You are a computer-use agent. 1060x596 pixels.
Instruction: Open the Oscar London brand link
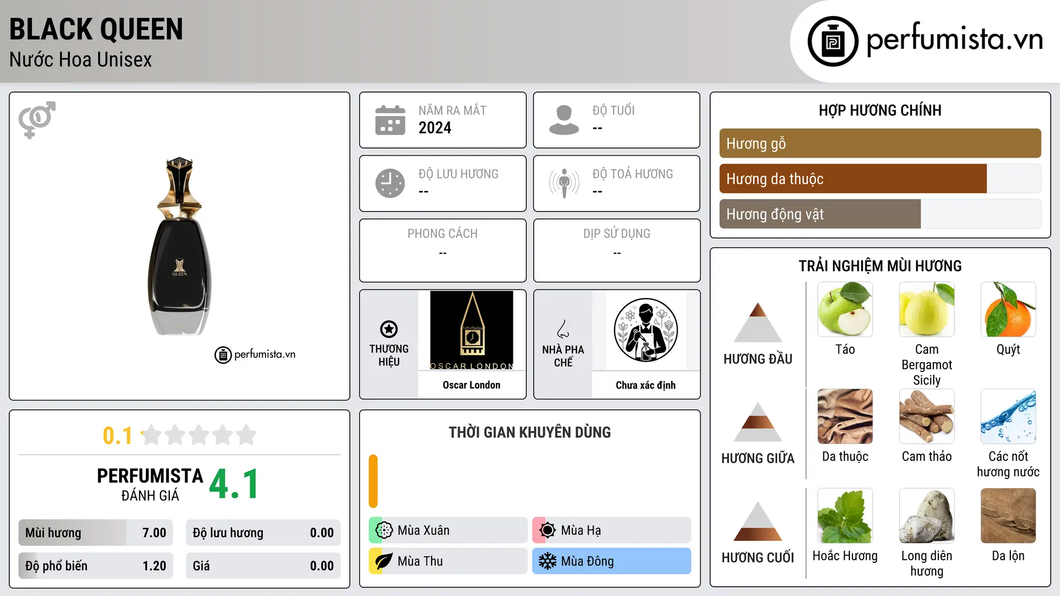click(472, 385)
